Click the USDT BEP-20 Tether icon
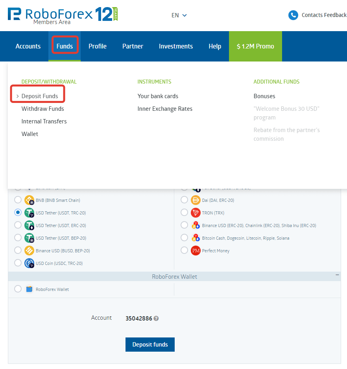 tap(30, 238)
